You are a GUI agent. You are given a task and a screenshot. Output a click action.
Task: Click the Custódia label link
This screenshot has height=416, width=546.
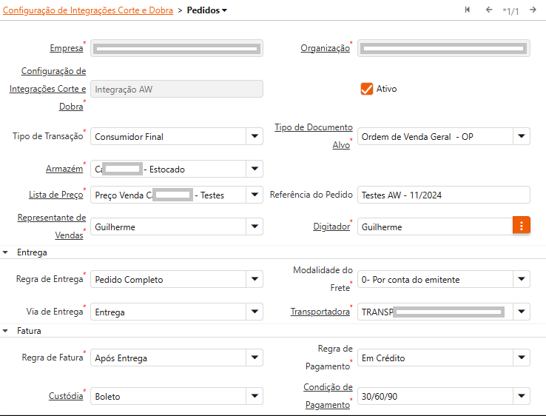point(65,396)
